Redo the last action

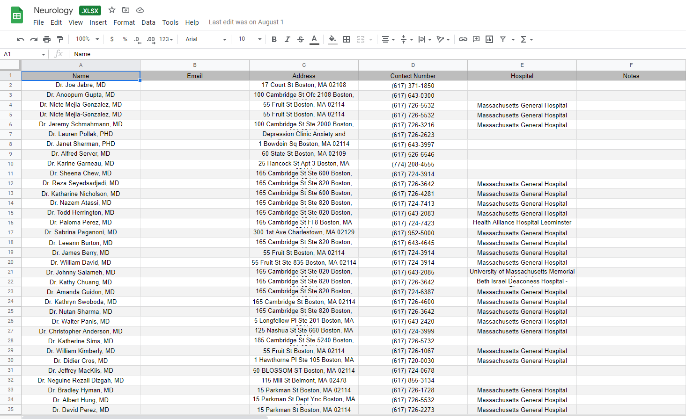33,39
